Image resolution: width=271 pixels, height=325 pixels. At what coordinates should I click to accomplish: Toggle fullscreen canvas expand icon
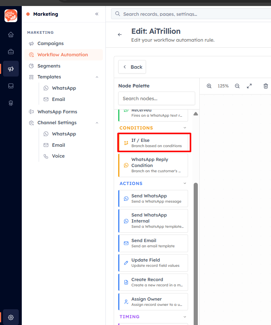pyautogui.click(x=249, y=86)
